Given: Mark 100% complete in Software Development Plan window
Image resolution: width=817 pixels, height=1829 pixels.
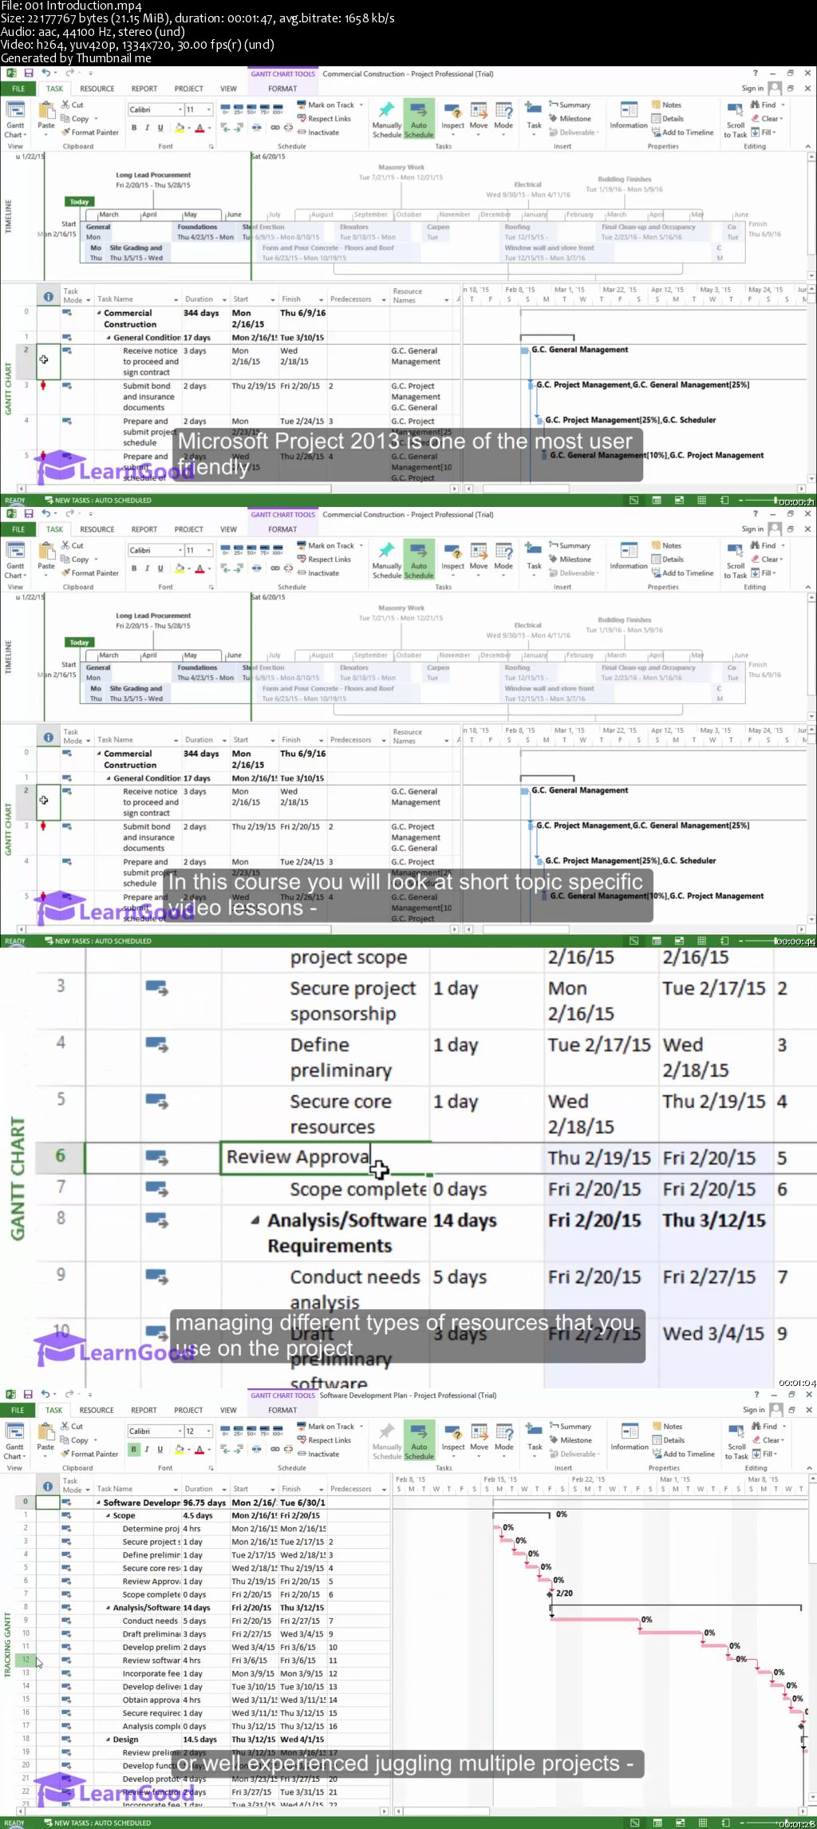Looking at the screenshot, I should (x=278, y=1432).
